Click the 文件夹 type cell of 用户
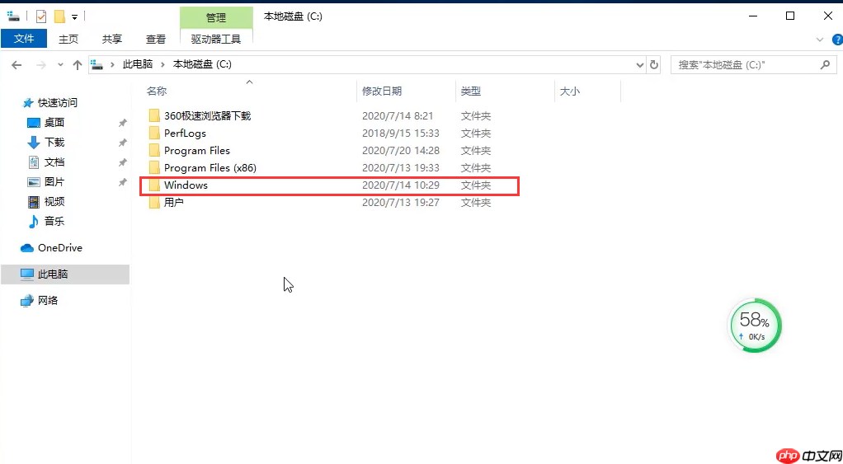 coord(476,203)
